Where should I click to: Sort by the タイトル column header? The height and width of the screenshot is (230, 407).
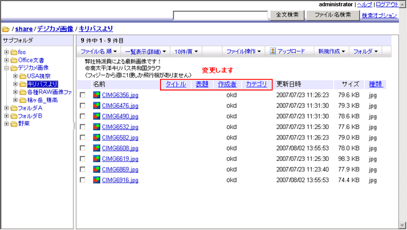(x=176, y=84)
